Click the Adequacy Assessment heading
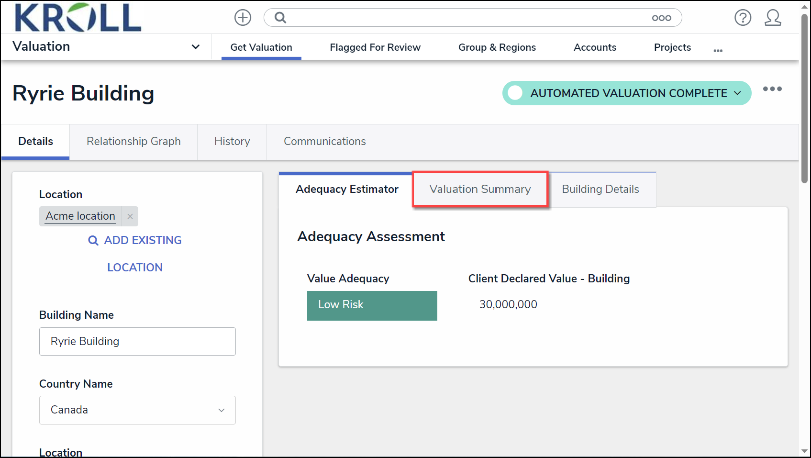Screen dimensions: 811x458 coord(371,236)
